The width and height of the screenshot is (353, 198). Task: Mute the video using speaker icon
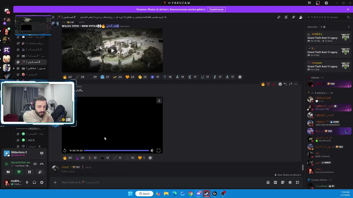pyautogui.click(x=152, y=150)
